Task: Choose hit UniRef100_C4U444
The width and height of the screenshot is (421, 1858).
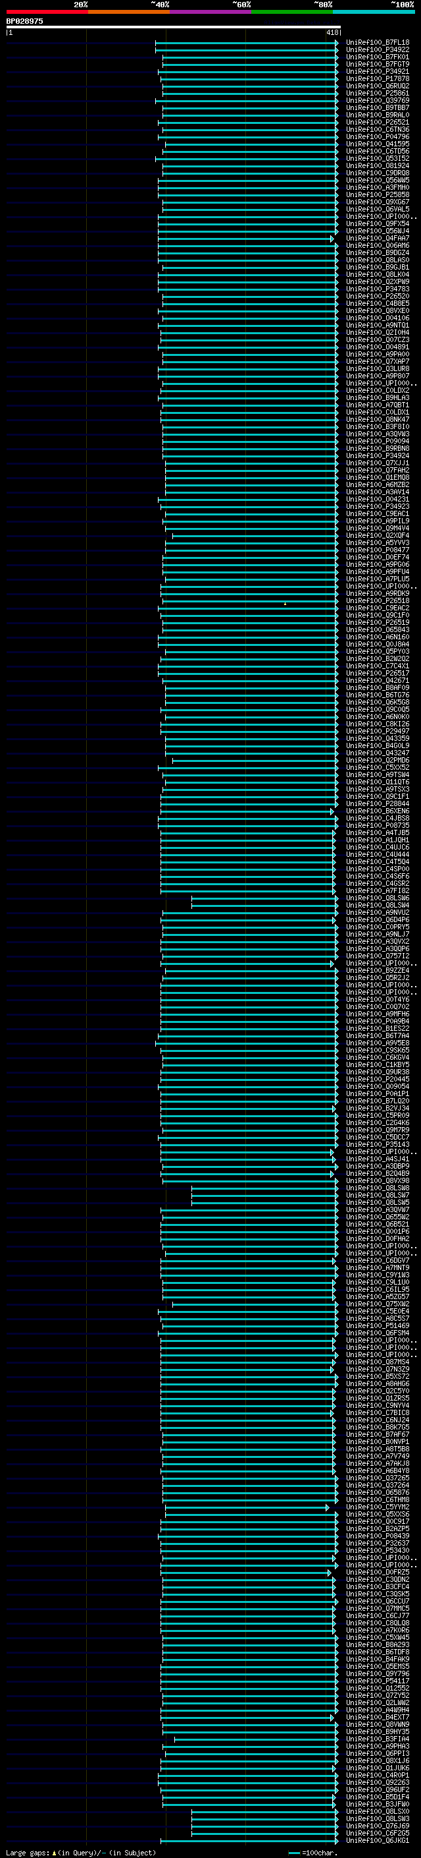Action: click(378, 854)
